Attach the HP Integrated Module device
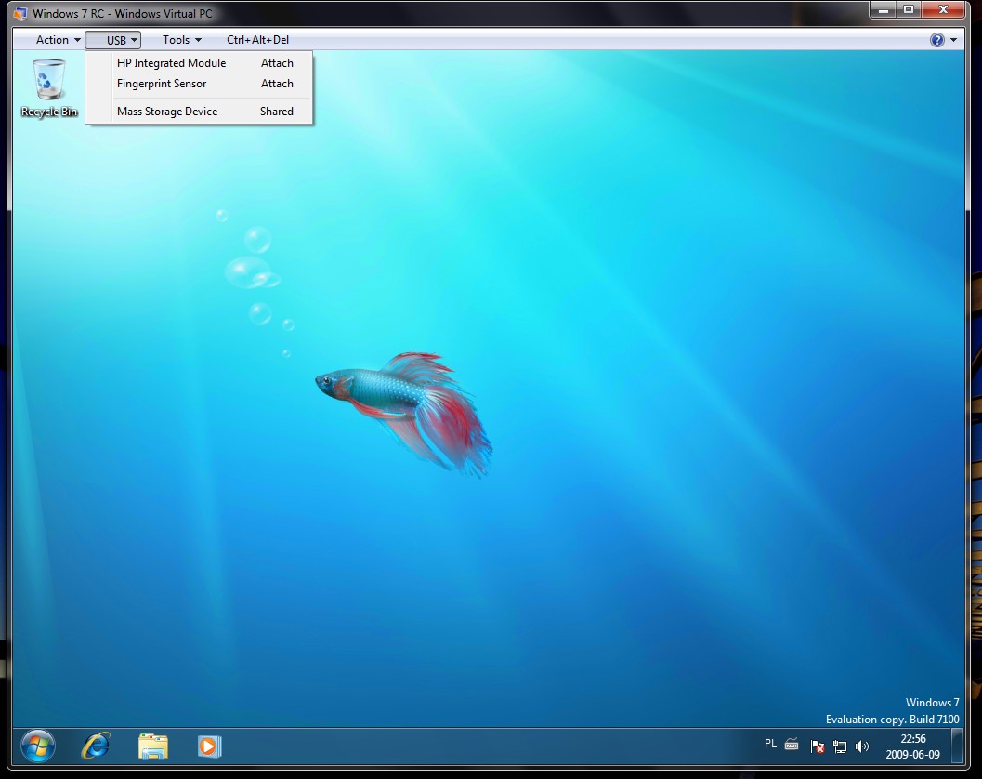982x779 pixels. click(x=199, y=62)
